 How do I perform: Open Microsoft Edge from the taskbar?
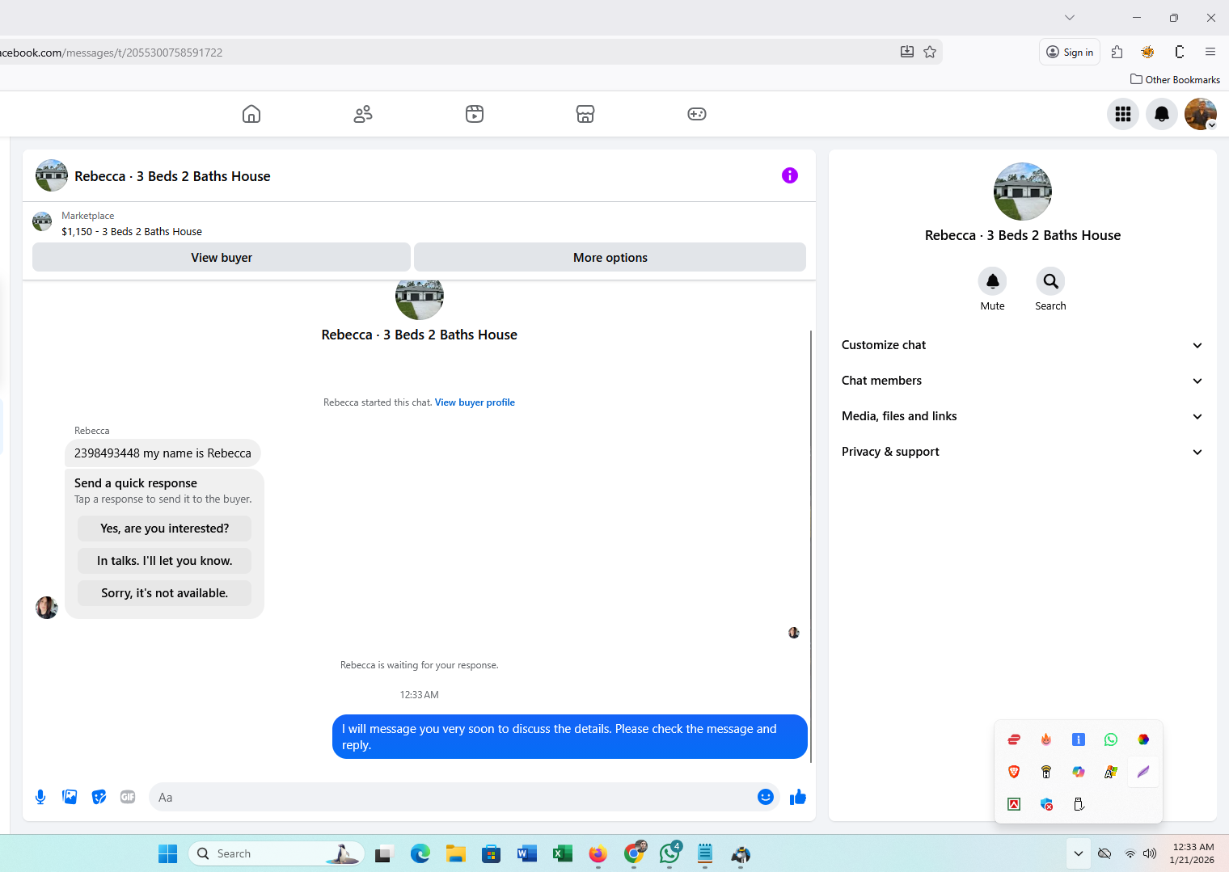click(420, 853)
